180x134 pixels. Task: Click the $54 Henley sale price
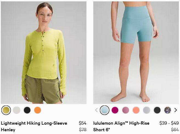tap(83, 123)
